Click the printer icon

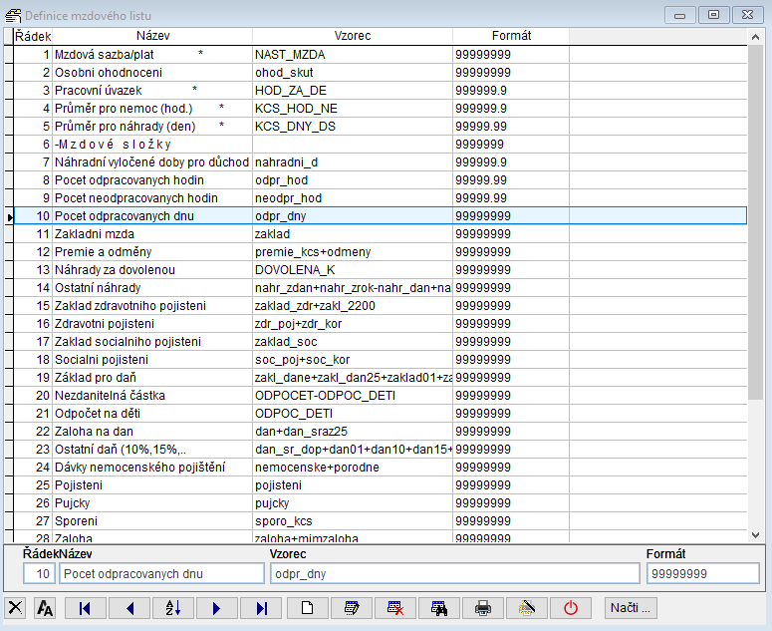pos(483,608)
